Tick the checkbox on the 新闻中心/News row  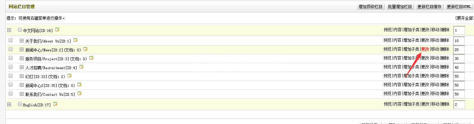pos(11,49)
